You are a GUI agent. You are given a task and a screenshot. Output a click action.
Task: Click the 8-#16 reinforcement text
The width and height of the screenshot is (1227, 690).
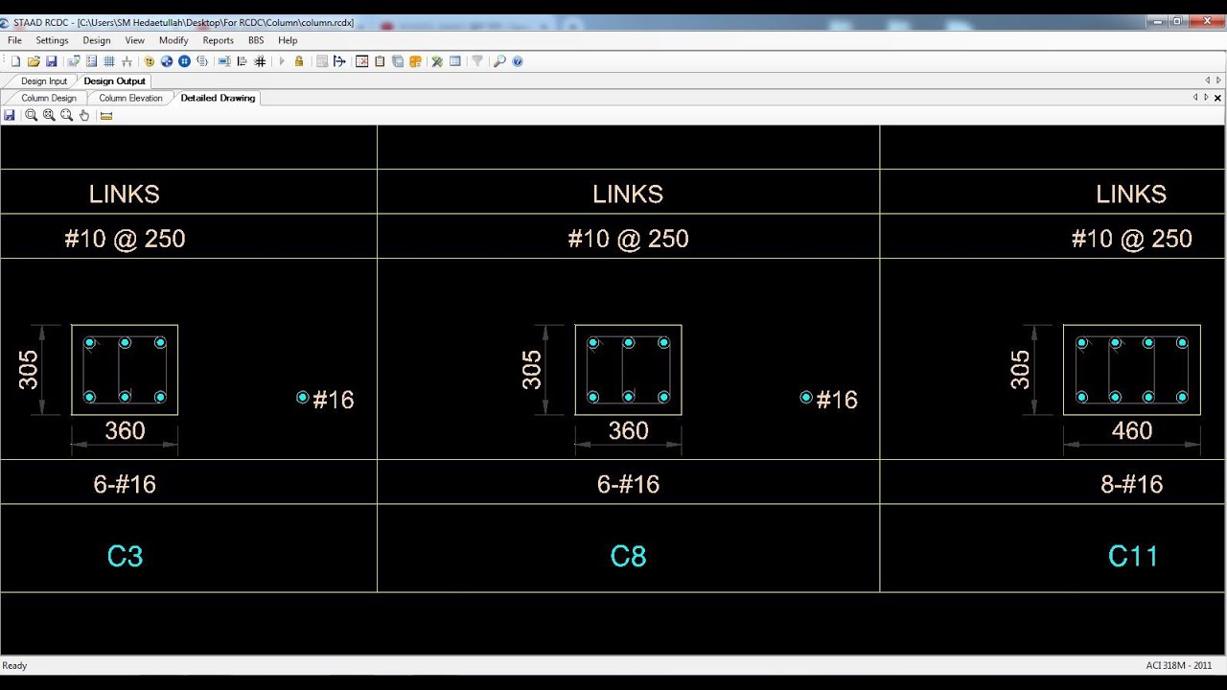(1132, 485)
